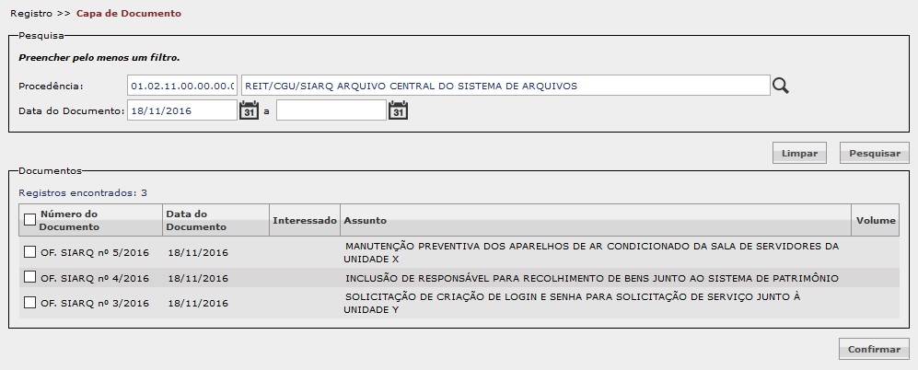Click the Procedência code input field
The height and width of the screenshot is (370, 918).
click(x=182, y=86)
